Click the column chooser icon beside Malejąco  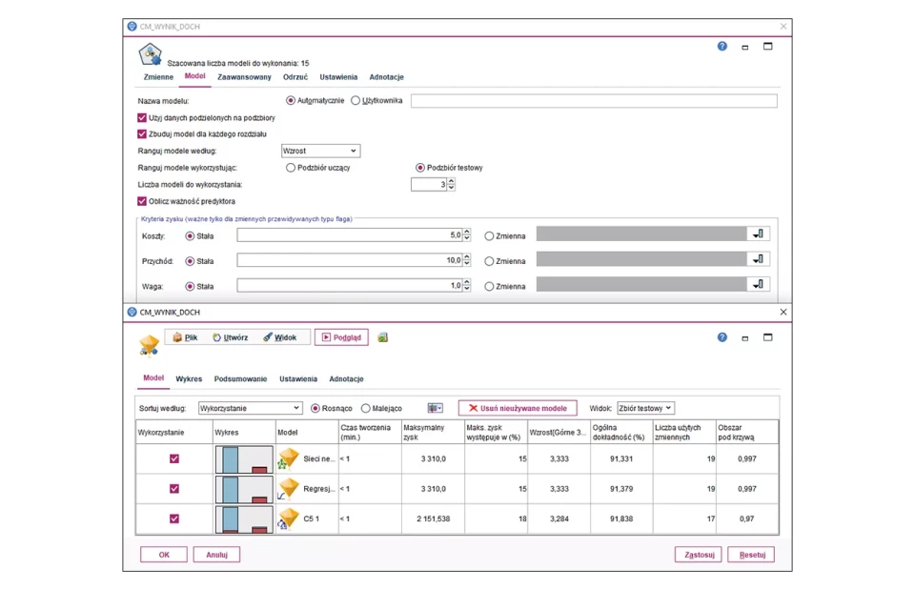tap(435, 408)
